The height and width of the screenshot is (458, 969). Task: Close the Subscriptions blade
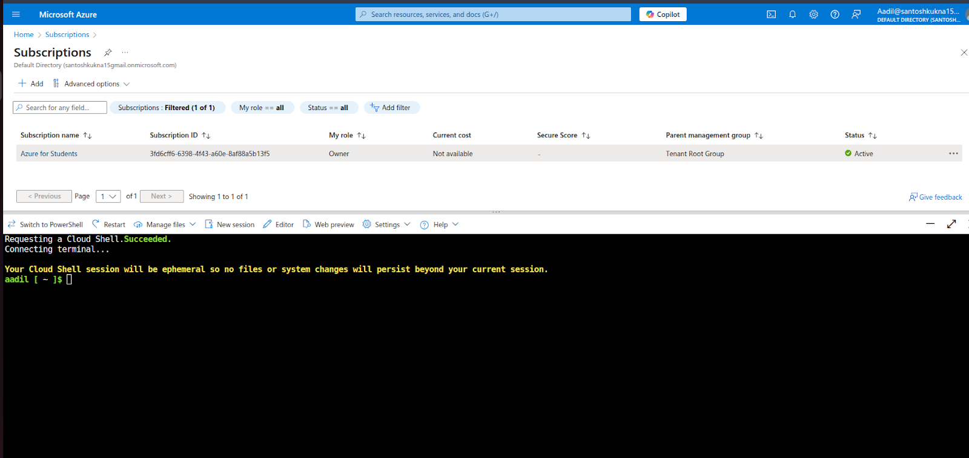point(964,53)
